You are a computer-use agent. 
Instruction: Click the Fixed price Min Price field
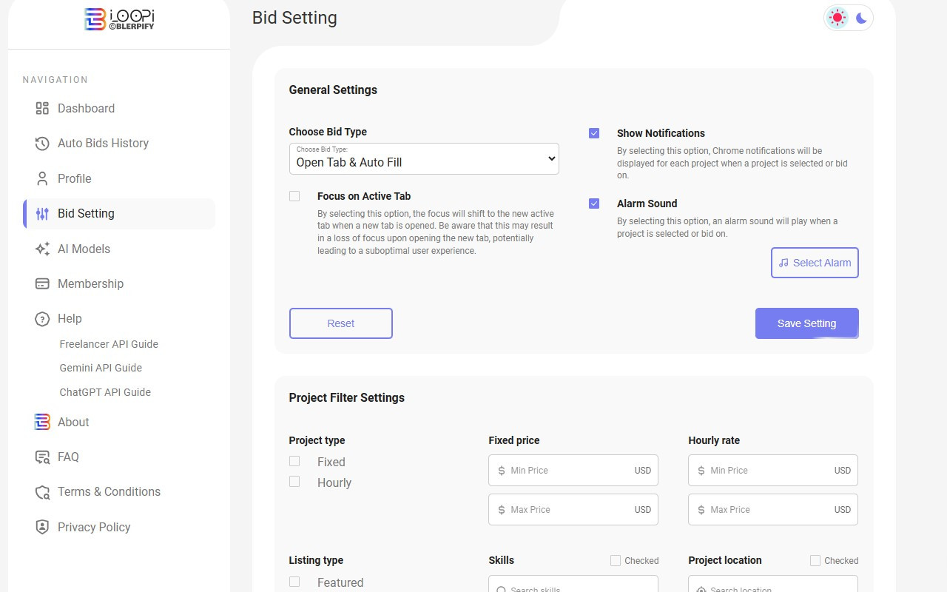pyautogui.click(x=573, y=471)
